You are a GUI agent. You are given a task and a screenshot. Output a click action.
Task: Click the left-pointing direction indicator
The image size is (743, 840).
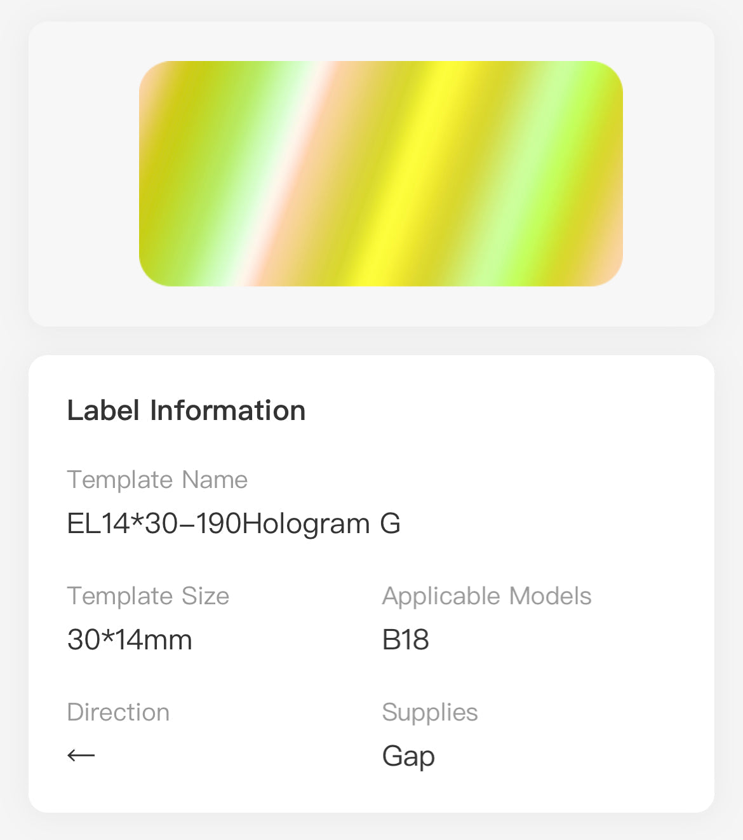click(x=81, y=755)
